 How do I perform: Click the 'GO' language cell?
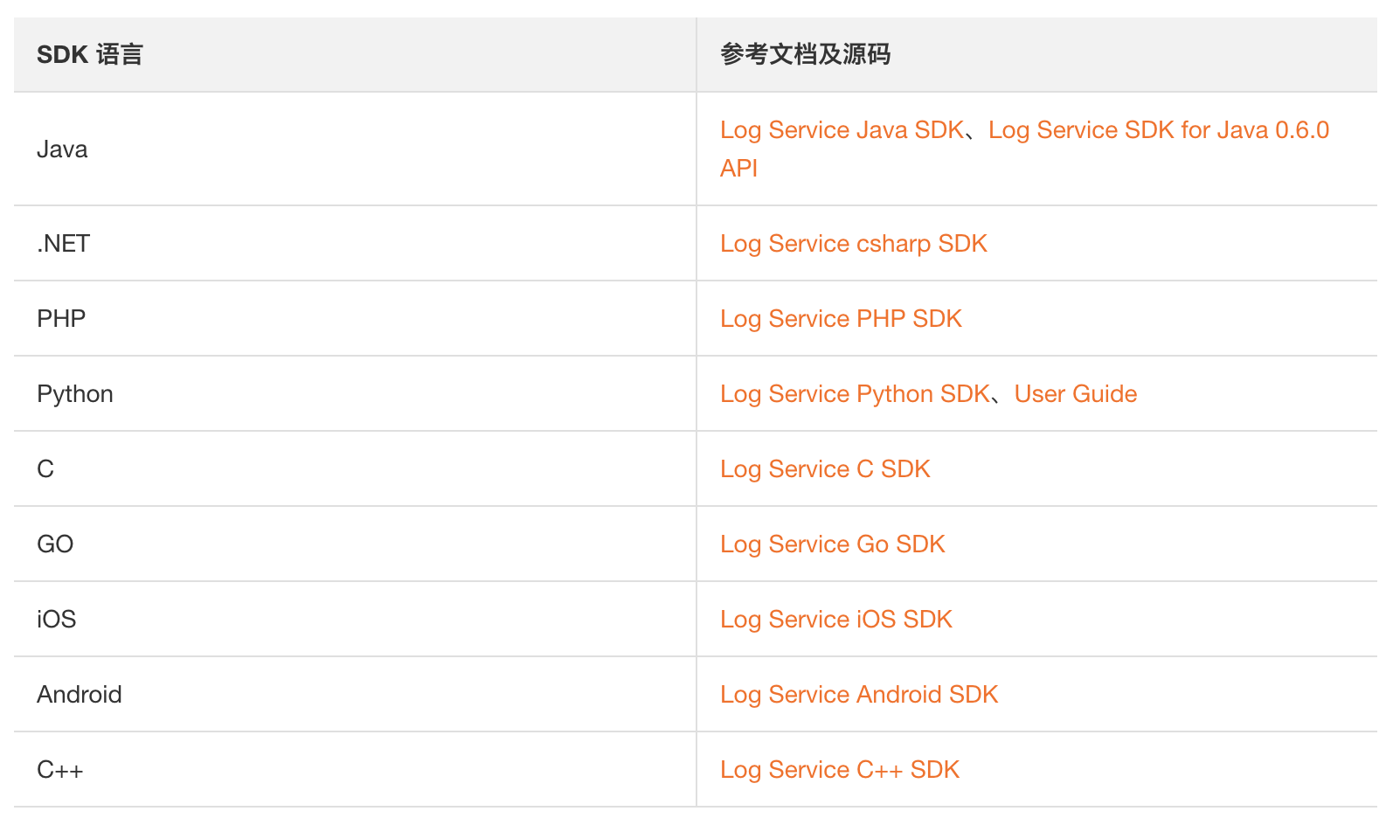pos(355,544)
